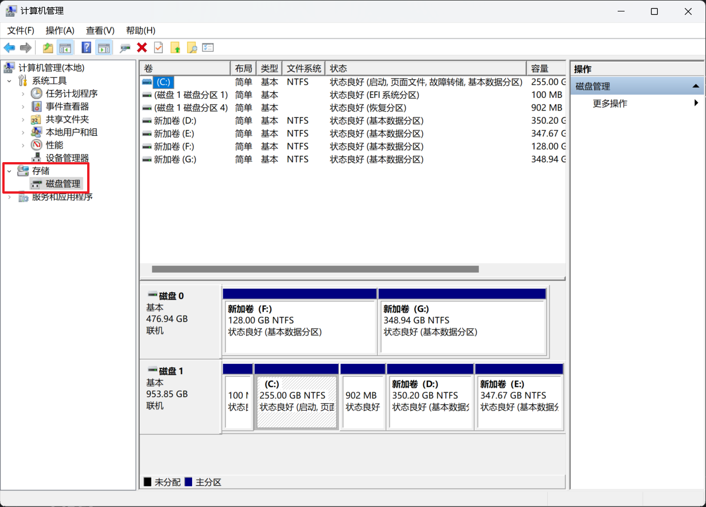Click the blue Back arrow in toolbar
The width and height of the screenshot is (706, 507).
9,48
